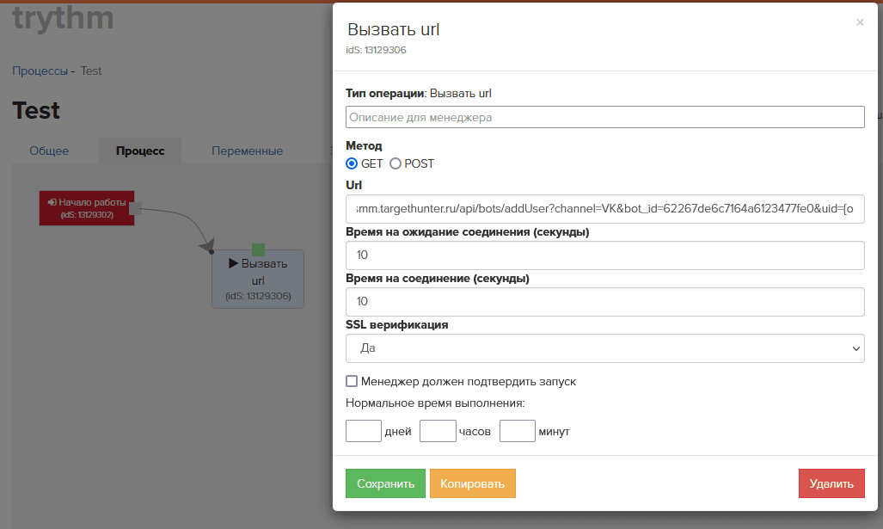This screenshot has height=529, width=883.
Task: Click the orange Копировать button
Action: click(x=472, y=483)
